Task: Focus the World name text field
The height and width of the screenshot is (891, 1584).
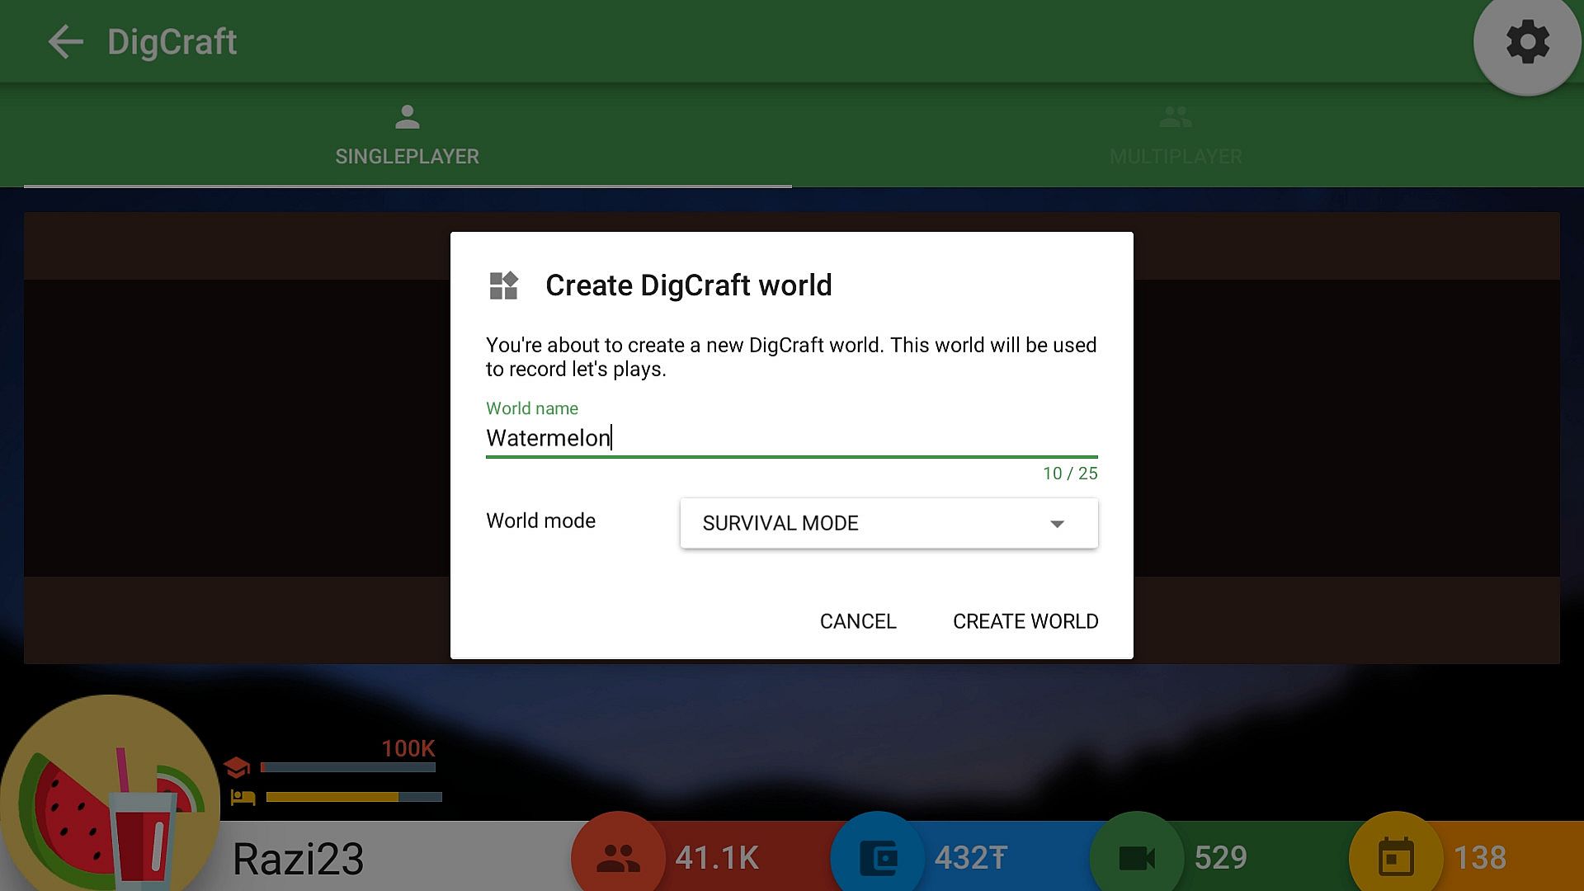Action: (x=790, y=437)
